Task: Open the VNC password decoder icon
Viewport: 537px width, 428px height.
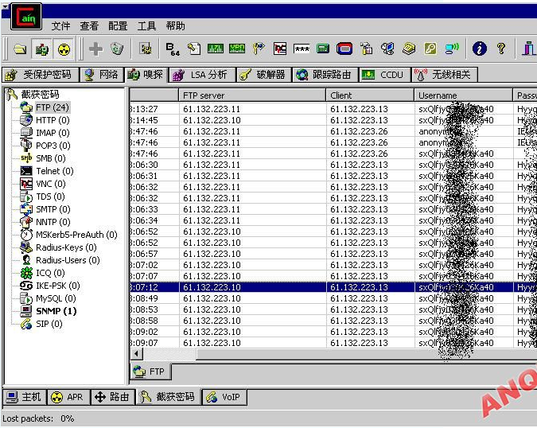Action: tap(280, 49)
